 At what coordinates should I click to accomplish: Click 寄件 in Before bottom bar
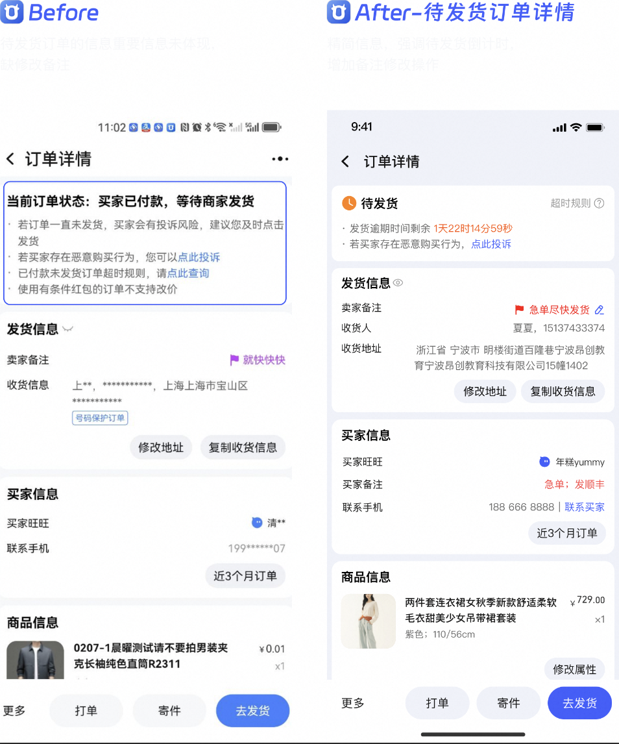169,711
